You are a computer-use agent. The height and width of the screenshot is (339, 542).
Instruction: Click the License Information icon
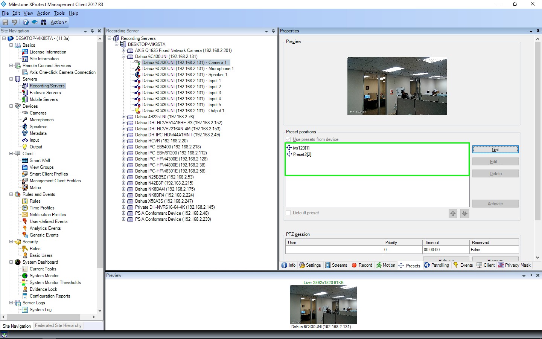(x=25, y=52)
